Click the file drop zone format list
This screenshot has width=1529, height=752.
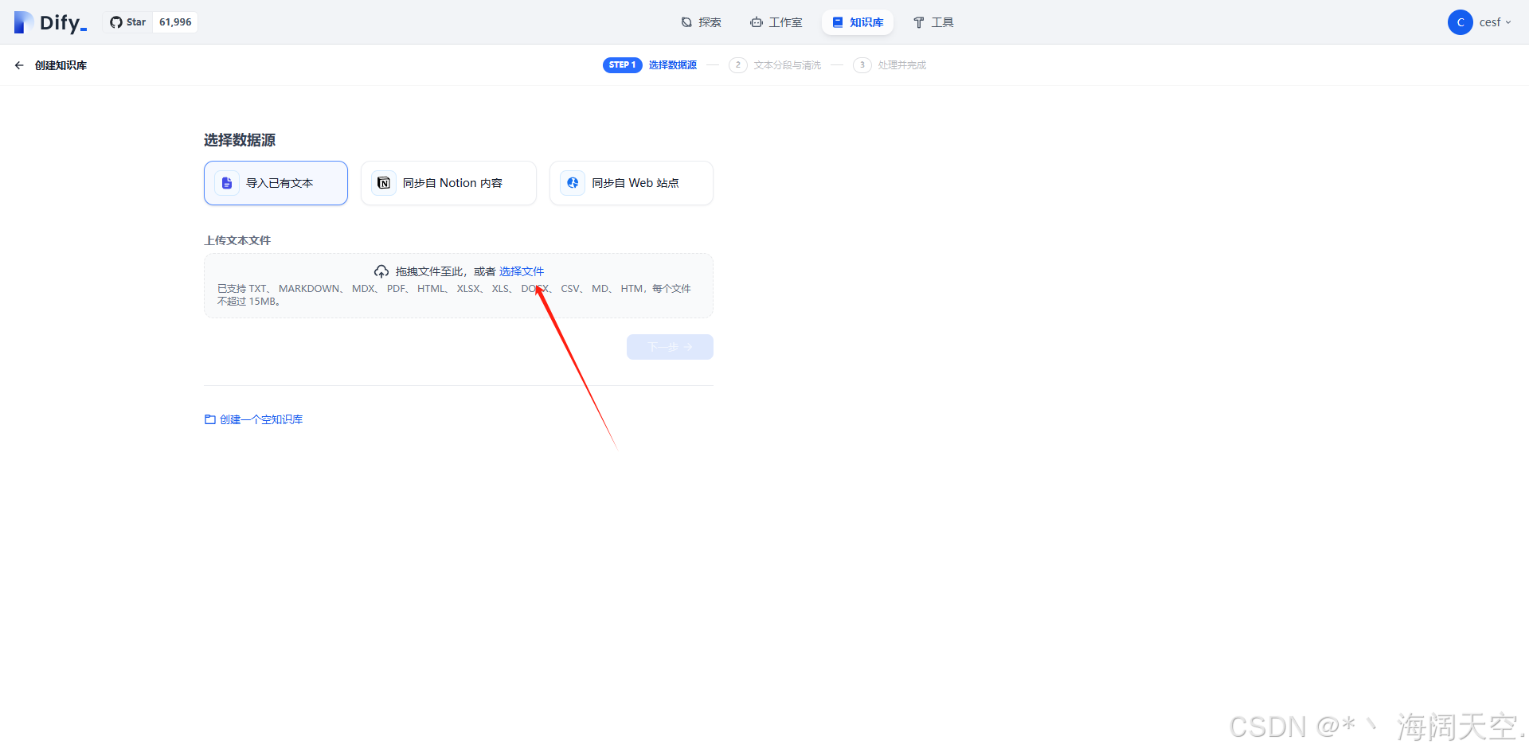(454, 294)
